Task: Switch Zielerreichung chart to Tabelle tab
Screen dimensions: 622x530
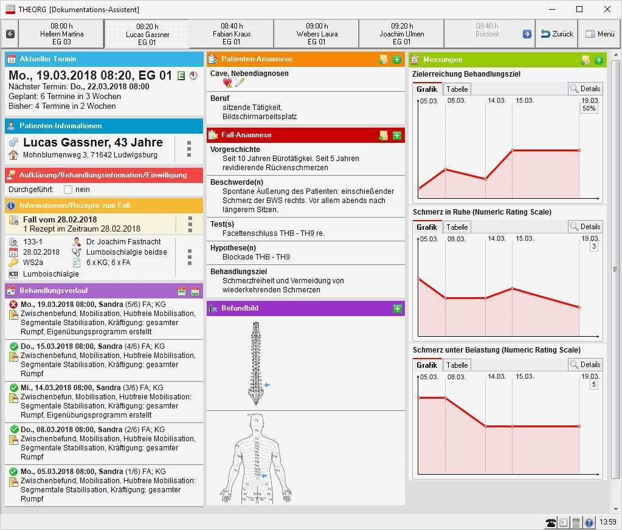Action: click(457, 89)
